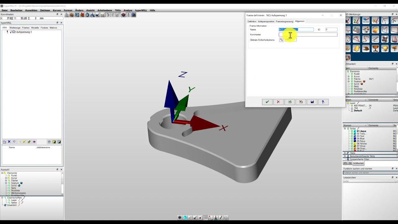Click the orange tilted surface tool icon
Image resolution: width=398 pixels, height=224 pixels.
[x=356, y=49]
